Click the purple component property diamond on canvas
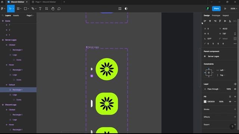The image size is (239, 134). point(91,76)
